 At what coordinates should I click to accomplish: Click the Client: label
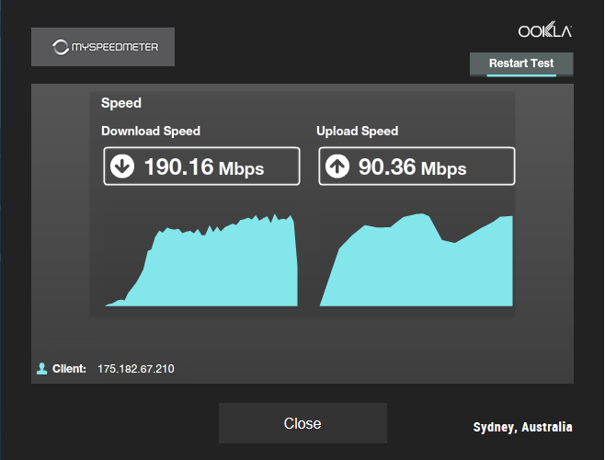[x=69, y=369]
